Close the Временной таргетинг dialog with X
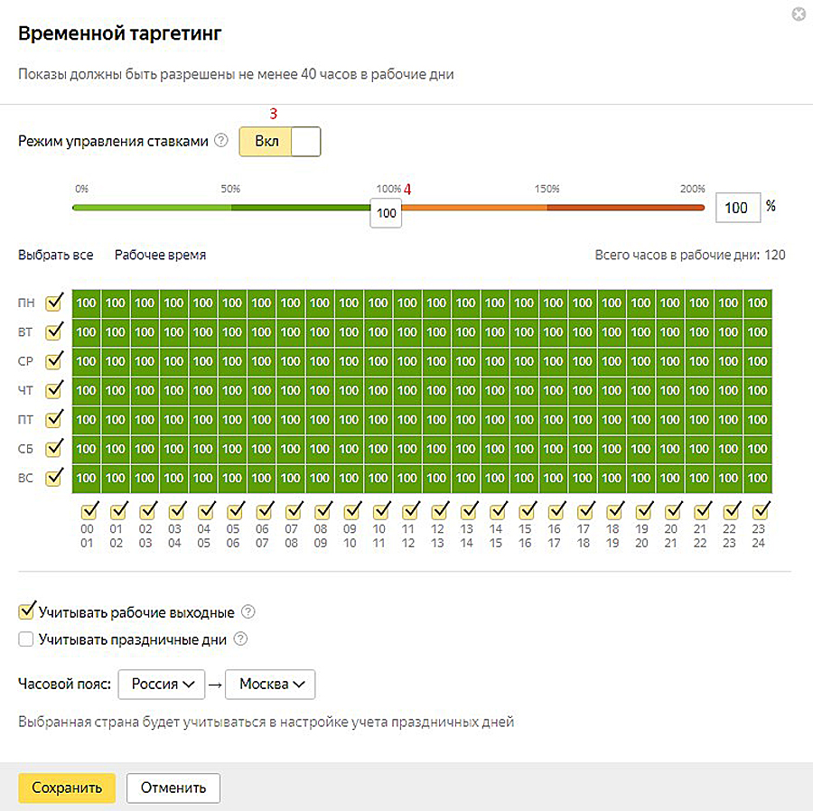813x811 pixels. 798,14
